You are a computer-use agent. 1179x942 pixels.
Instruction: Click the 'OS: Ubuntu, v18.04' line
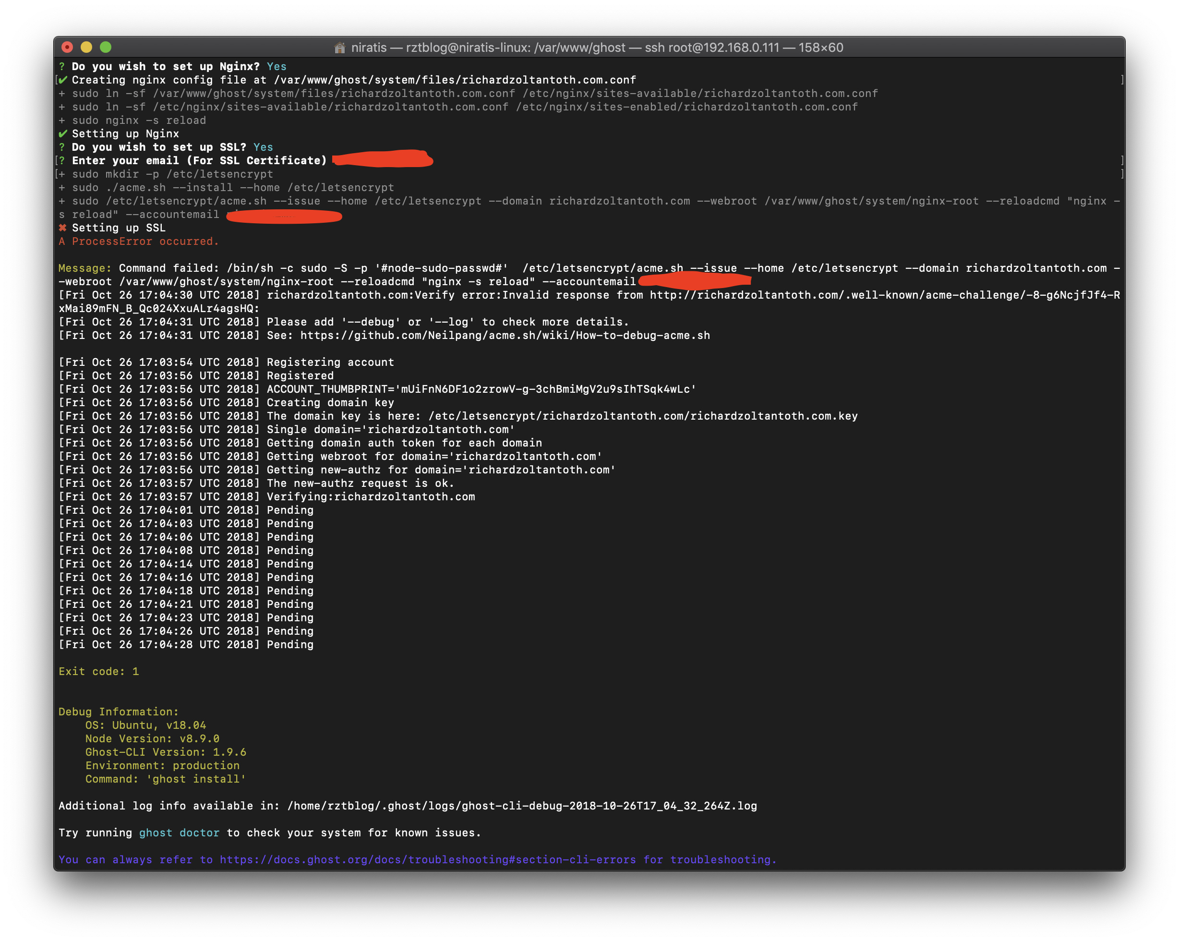(145, 725)
